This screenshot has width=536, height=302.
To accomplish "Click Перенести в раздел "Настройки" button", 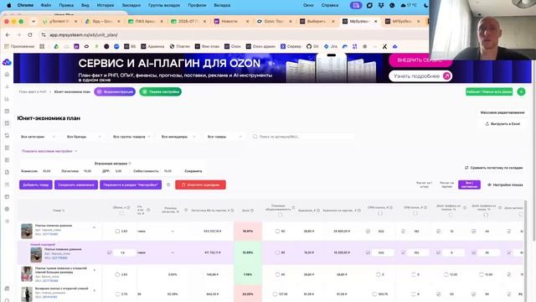I will 131,185.
